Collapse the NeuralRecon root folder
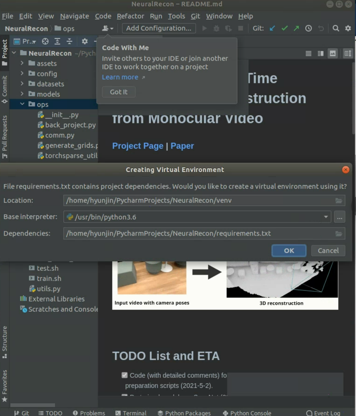 (14, 53)
